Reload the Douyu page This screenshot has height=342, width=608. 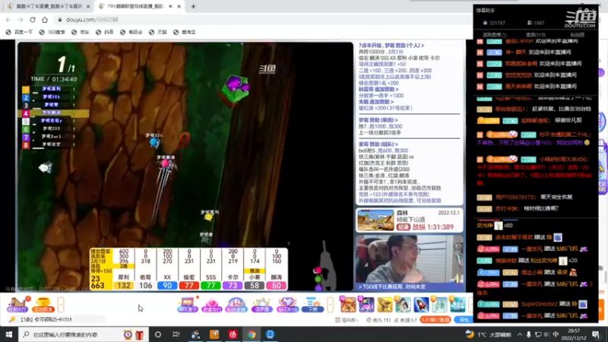[33, 20]
